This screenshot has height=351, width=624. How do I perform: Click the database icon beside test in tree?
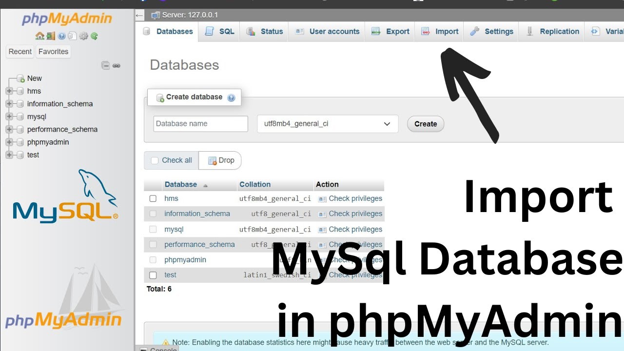(x=20, y=155)
